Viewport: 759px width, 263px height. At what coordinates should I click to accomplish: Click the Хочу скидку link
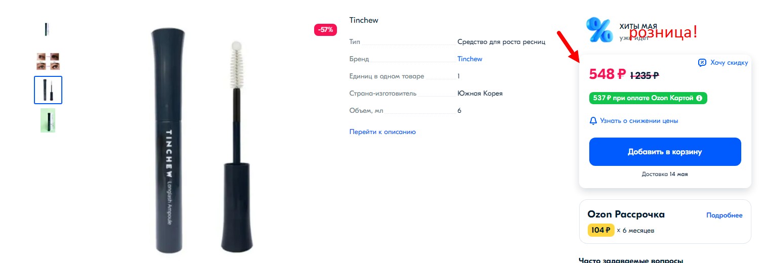point(729,63)
